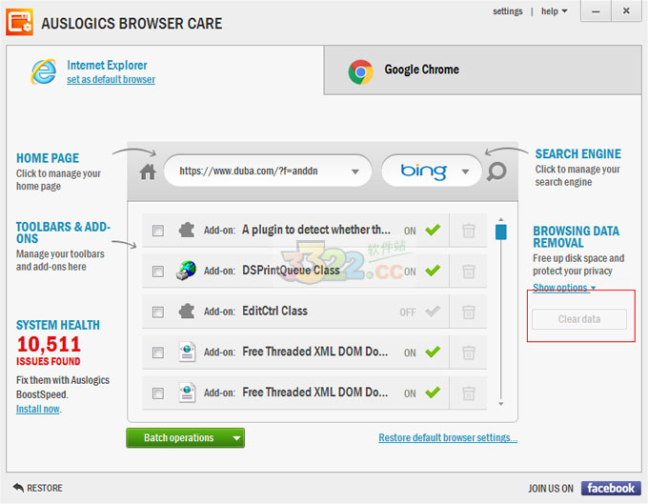Viewport: 648px width, 504px height.
Task: Click Install now link for BoostSpeed
Action: (38, 409)
